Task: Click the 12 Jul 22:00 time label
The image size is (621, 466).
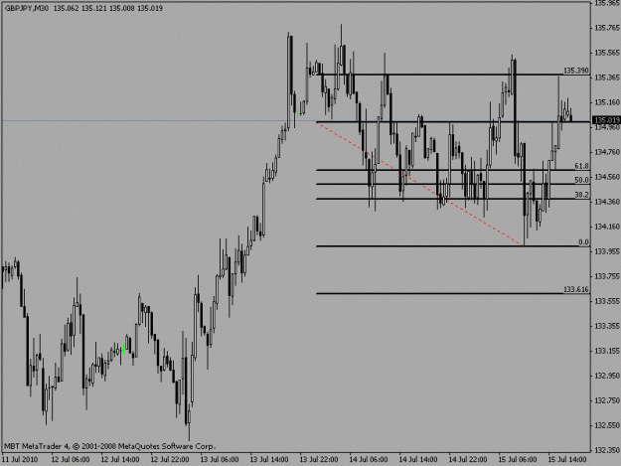Action: [170, 459]
